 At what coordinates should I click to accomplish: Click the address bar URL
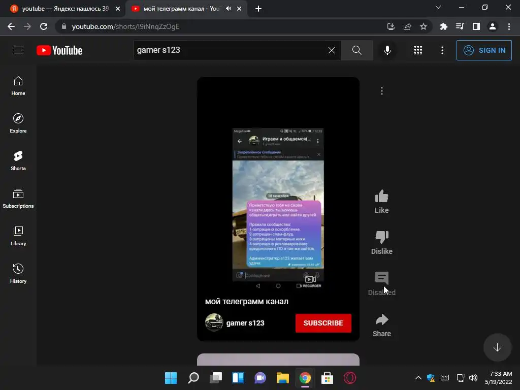click(125, 26)
